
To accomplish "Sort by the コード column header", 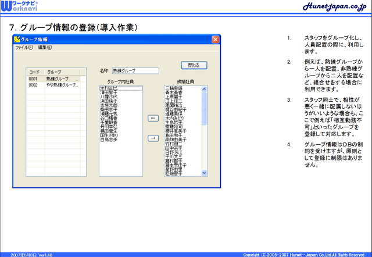I will (x=34, y=72).
